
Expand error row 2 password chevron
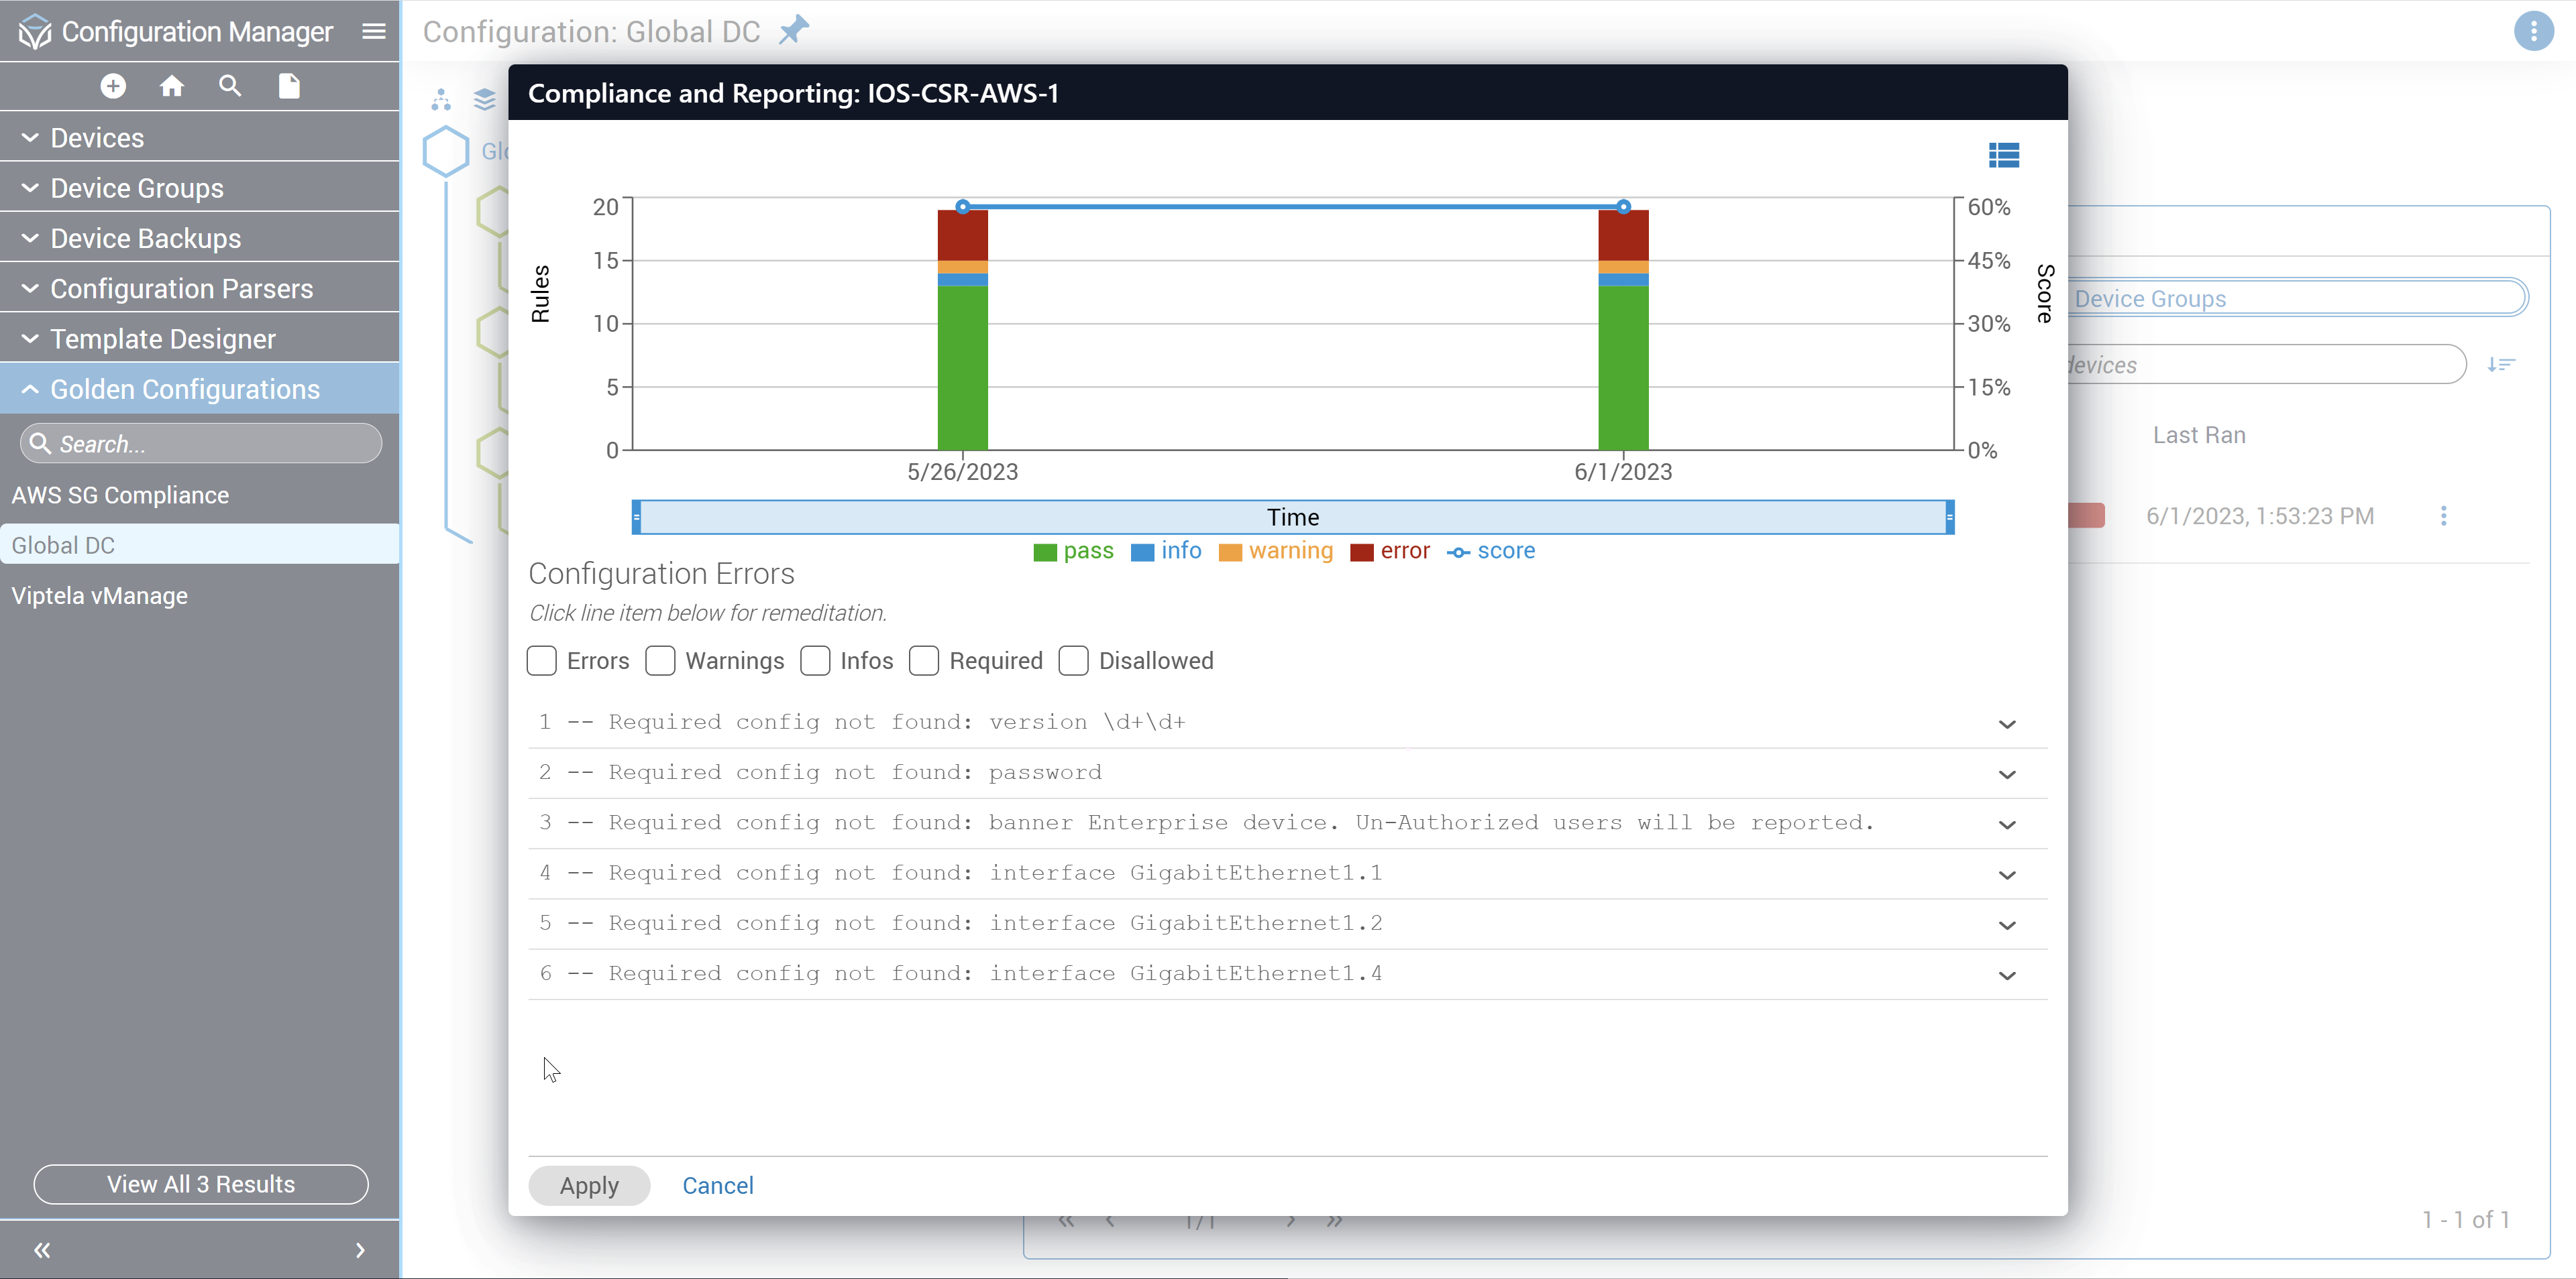point(2006,774)
